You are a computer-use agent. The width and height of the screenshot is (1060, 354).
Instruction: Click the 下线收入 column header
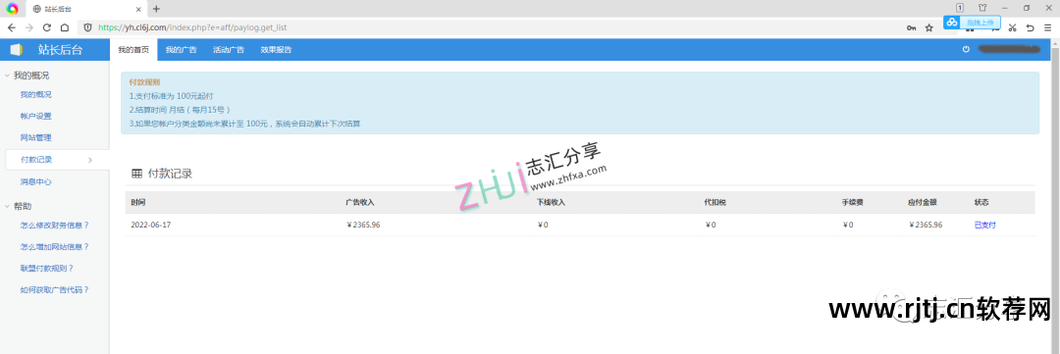pos(551,203)
